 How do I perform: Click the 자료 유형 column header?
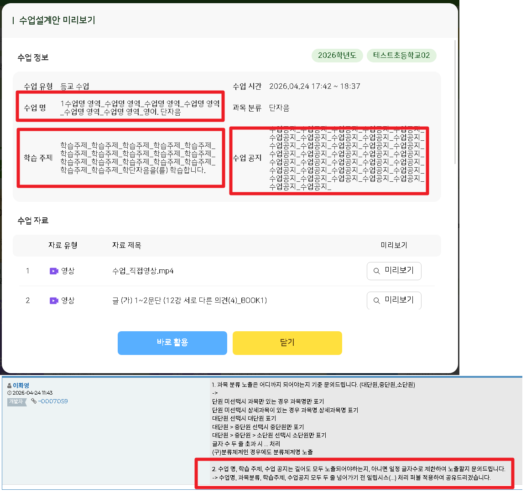[63, 245]
